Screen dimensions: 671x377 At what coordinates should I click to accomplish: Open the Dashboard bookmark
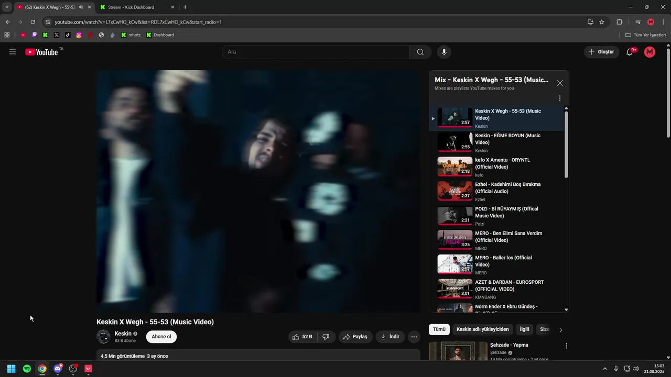(x=160, y=35)
